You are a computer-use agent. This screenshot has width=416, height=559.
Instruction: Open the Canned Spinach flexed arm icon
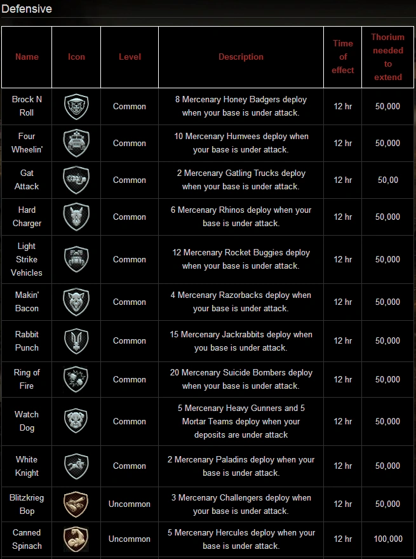pyautogui.click(x=76, y=539)
